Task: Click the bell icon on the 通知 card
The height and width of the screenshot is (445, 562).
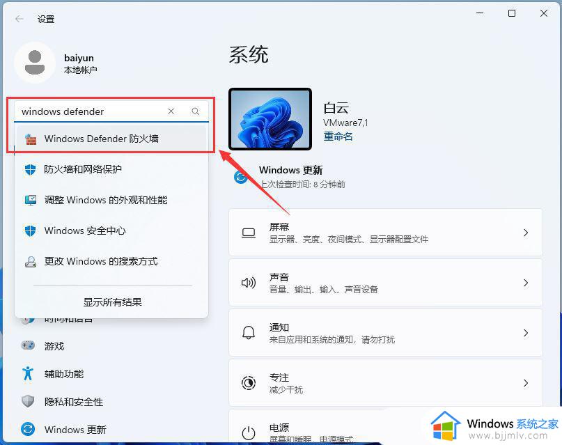Action: click(249, 333)
